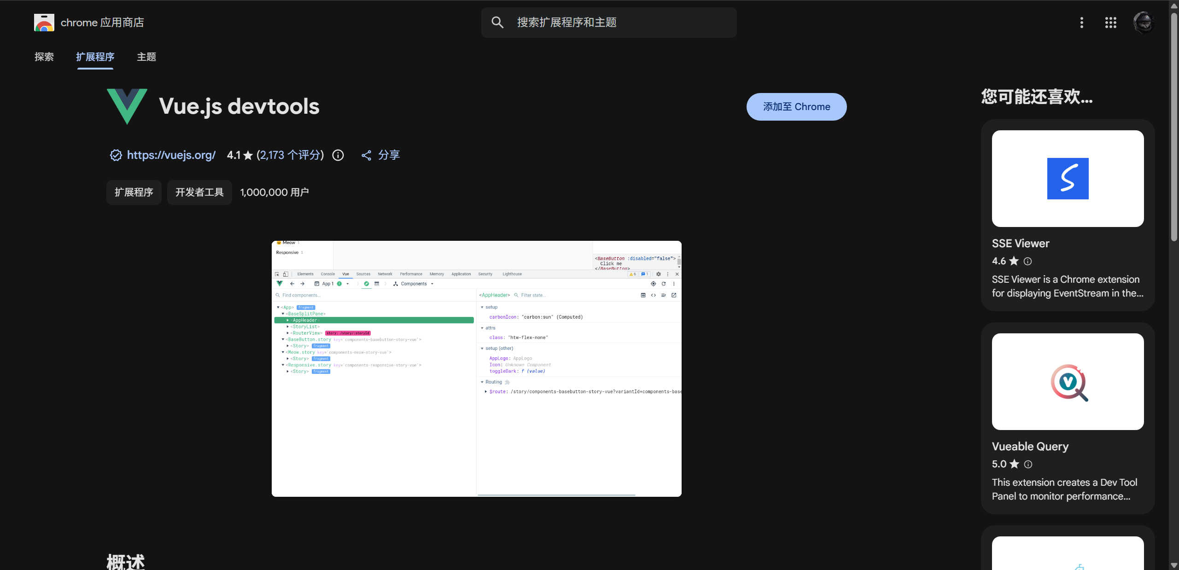Screen dimensions: 1179x570
Task: Click the SSE Viewer title
Action: click(x=1021, y=244)
